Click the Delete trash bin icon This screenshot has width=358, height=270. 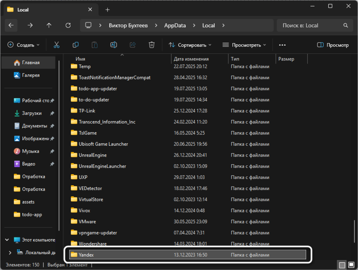[151, 45]
